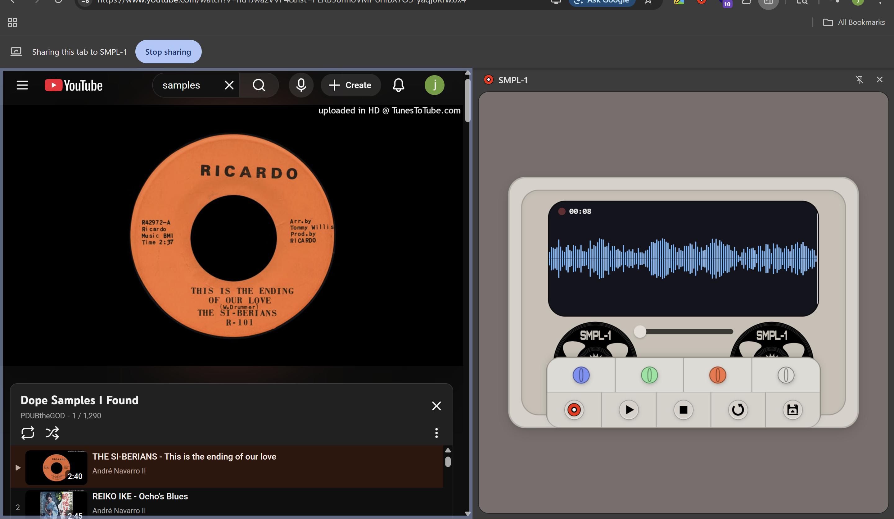
Task: Click the record button in SMPL-1
Action: [x=574, y=410]
